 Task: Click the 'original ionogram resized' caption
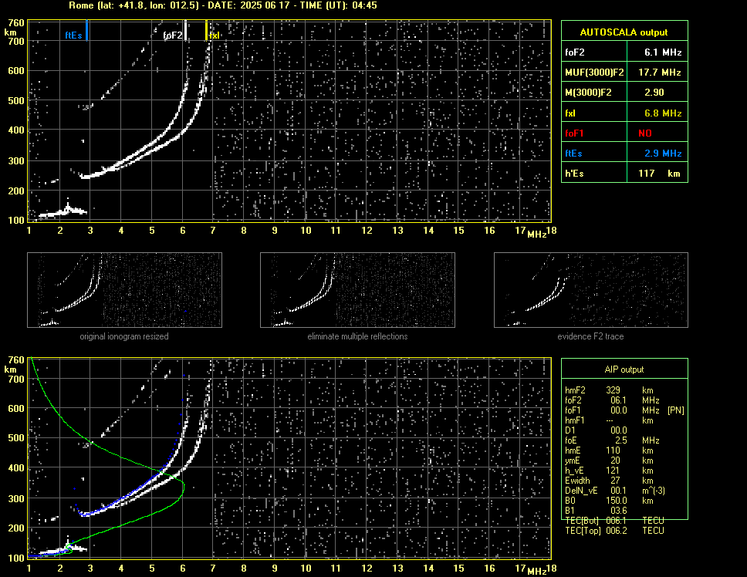click(124, 336)
